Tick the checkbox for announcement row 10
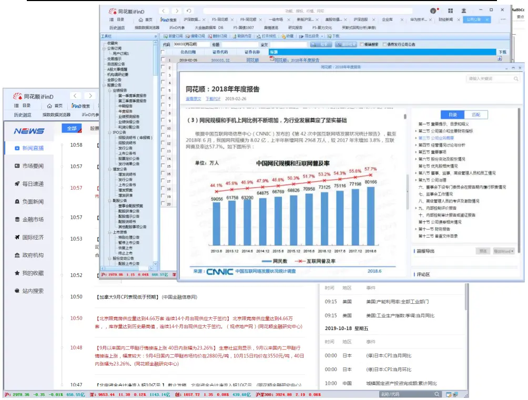Image resolution: width=528 pixels, height=400 pixels. [163, 128]
